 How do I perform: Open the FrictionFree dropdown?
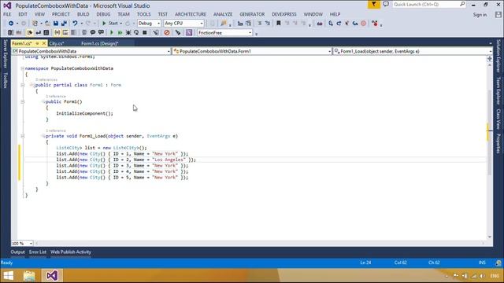pos(224,33)
